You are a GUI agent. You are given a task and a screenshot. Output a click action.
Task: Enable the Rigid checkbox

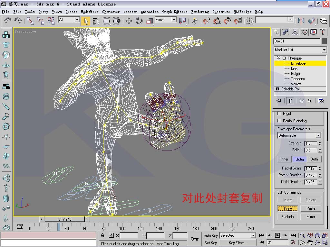coord(279,114)
